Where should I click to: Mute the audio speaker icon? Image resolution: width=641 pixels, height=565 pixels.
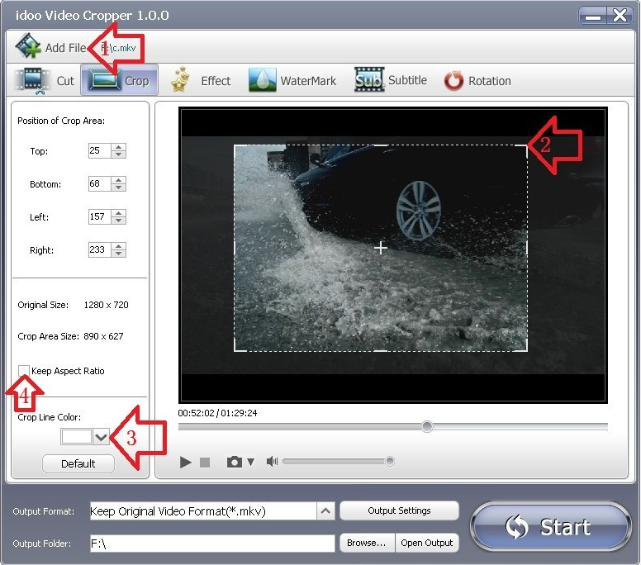coord(272,462)
